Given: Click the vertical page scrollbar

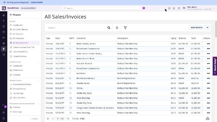Looking at the screenshot, I should (216, 29).
